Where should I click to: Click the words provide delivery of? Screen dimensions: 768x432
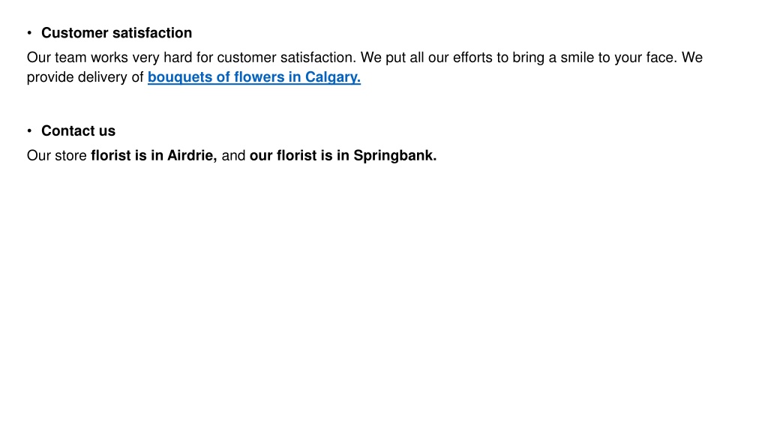85,77
